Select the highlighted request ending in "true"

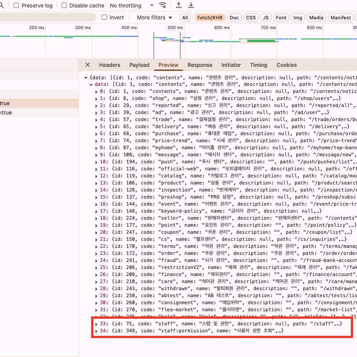(x=39, y=103)
